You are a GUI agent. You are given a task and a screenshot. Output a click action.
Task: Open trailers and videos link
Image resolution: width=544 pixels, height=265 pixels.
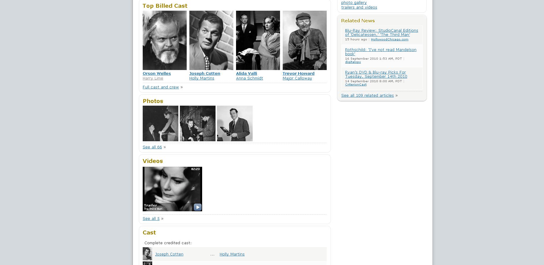tap(359, 7)
